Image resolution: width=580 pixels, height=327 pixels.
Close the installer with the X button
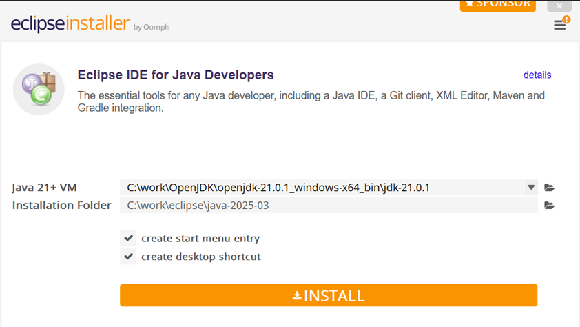pyautogui.click(x=559, y=6)
